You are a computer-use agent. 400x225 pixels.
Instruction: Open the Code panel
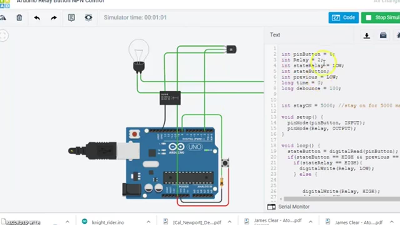tap(343, 17)
